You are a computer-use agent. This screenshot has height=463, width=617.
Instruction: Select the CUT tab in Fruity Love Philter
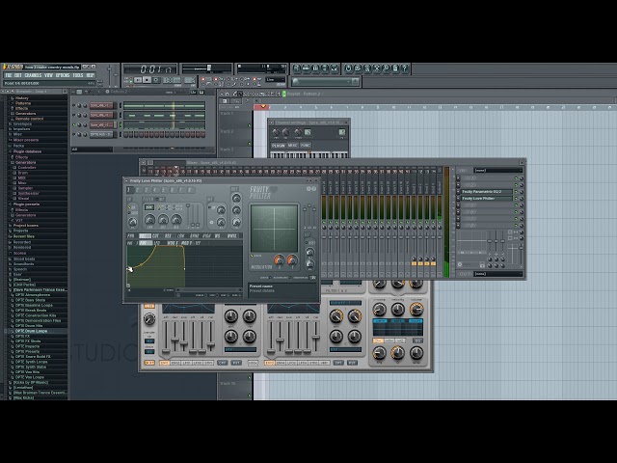click(155, 235)
